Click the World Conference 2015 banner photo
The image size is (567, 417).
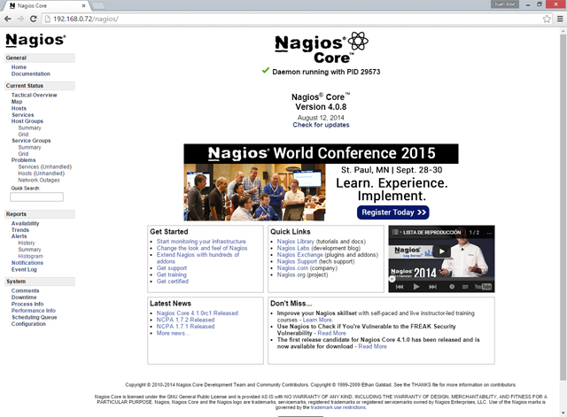[254, 192]
